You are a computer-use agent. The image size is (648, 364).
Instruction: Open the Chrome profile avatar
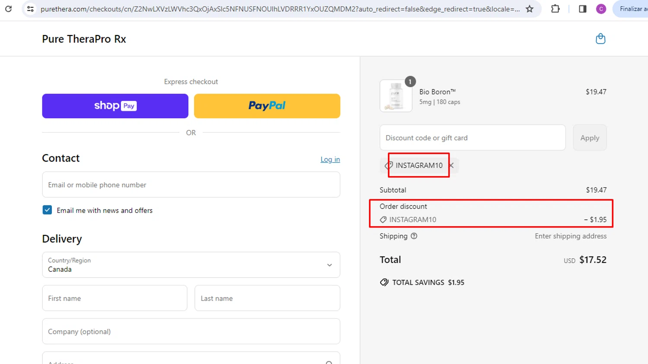[x=601, y=9]
